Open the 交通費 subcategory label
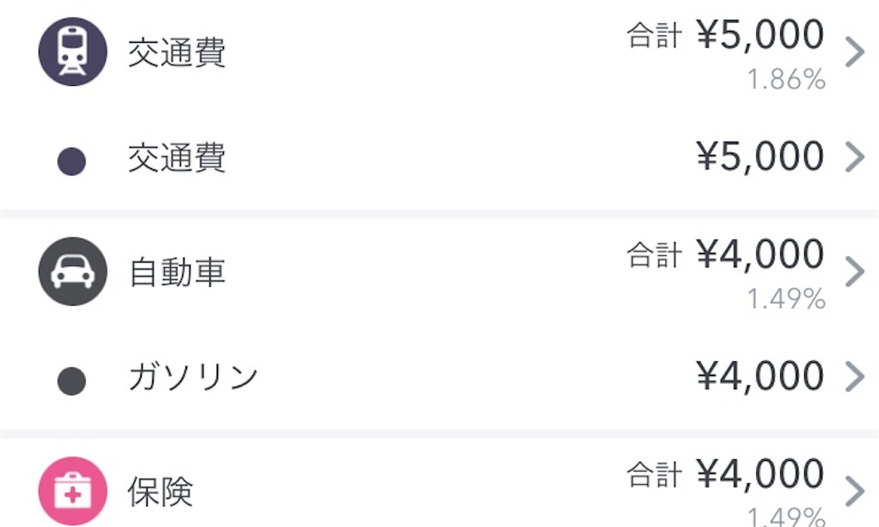The width and height of the screenshot is (879, 527). coord(177,158)
